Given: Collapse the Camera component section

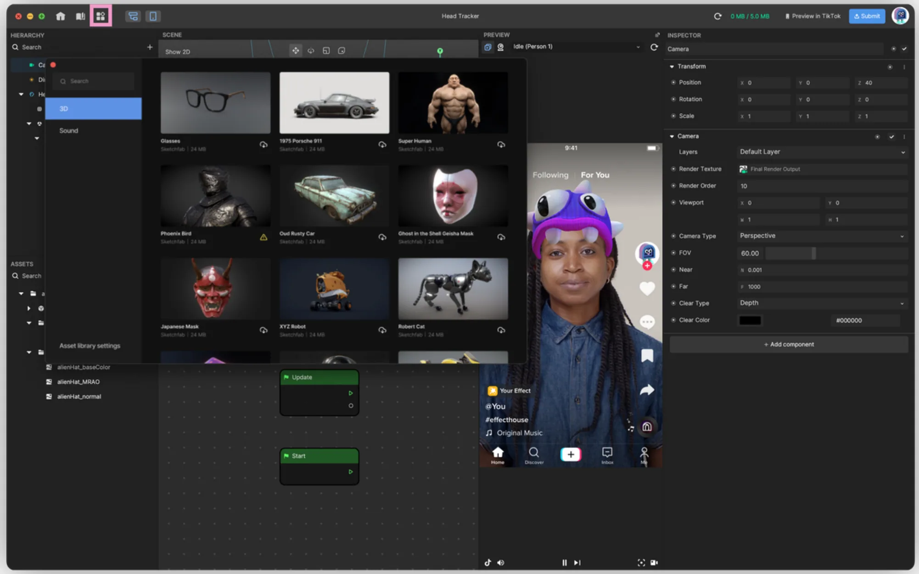Looking at the screenshot, I should point(672,136).
